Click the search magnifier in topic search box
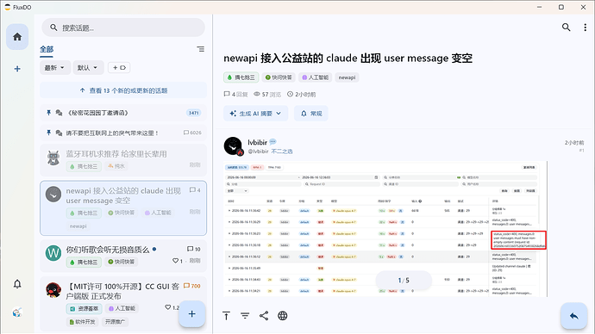The width and height of the screenshot is (595, 334). click(53, 28)
